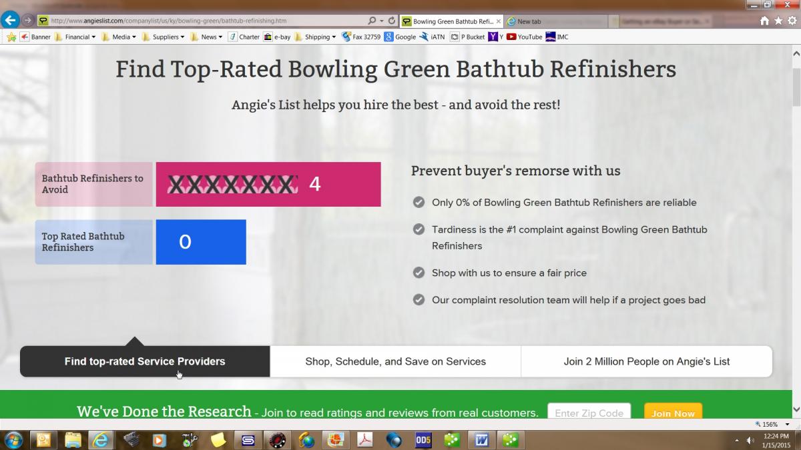The width and height of the screenshot is (801, 450).
Task: Open Favorites star in the browser toolbar
Action: click(778, 21)
